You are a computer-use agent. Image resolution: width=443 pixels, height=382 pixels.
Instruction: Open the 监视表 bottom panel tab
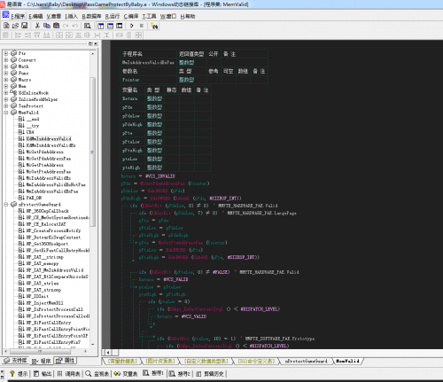click(97, 374)
